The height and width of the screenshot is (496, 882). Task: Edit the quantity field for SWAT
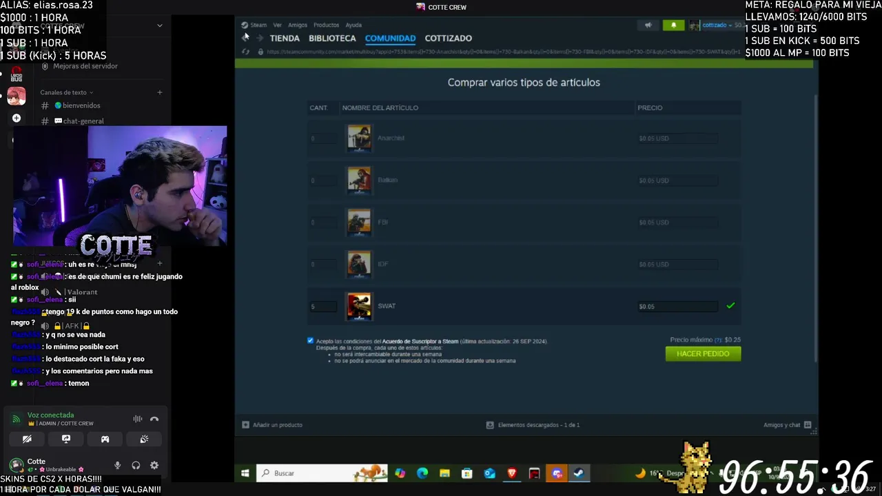coord(322,307)
